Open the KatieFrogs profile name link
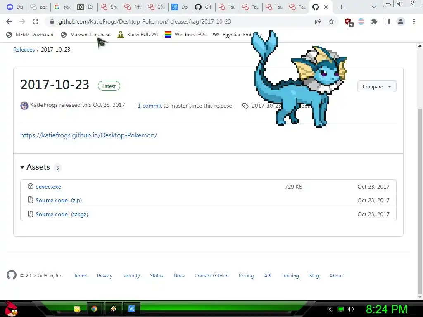The image size is (423, 317). [44, 105]
